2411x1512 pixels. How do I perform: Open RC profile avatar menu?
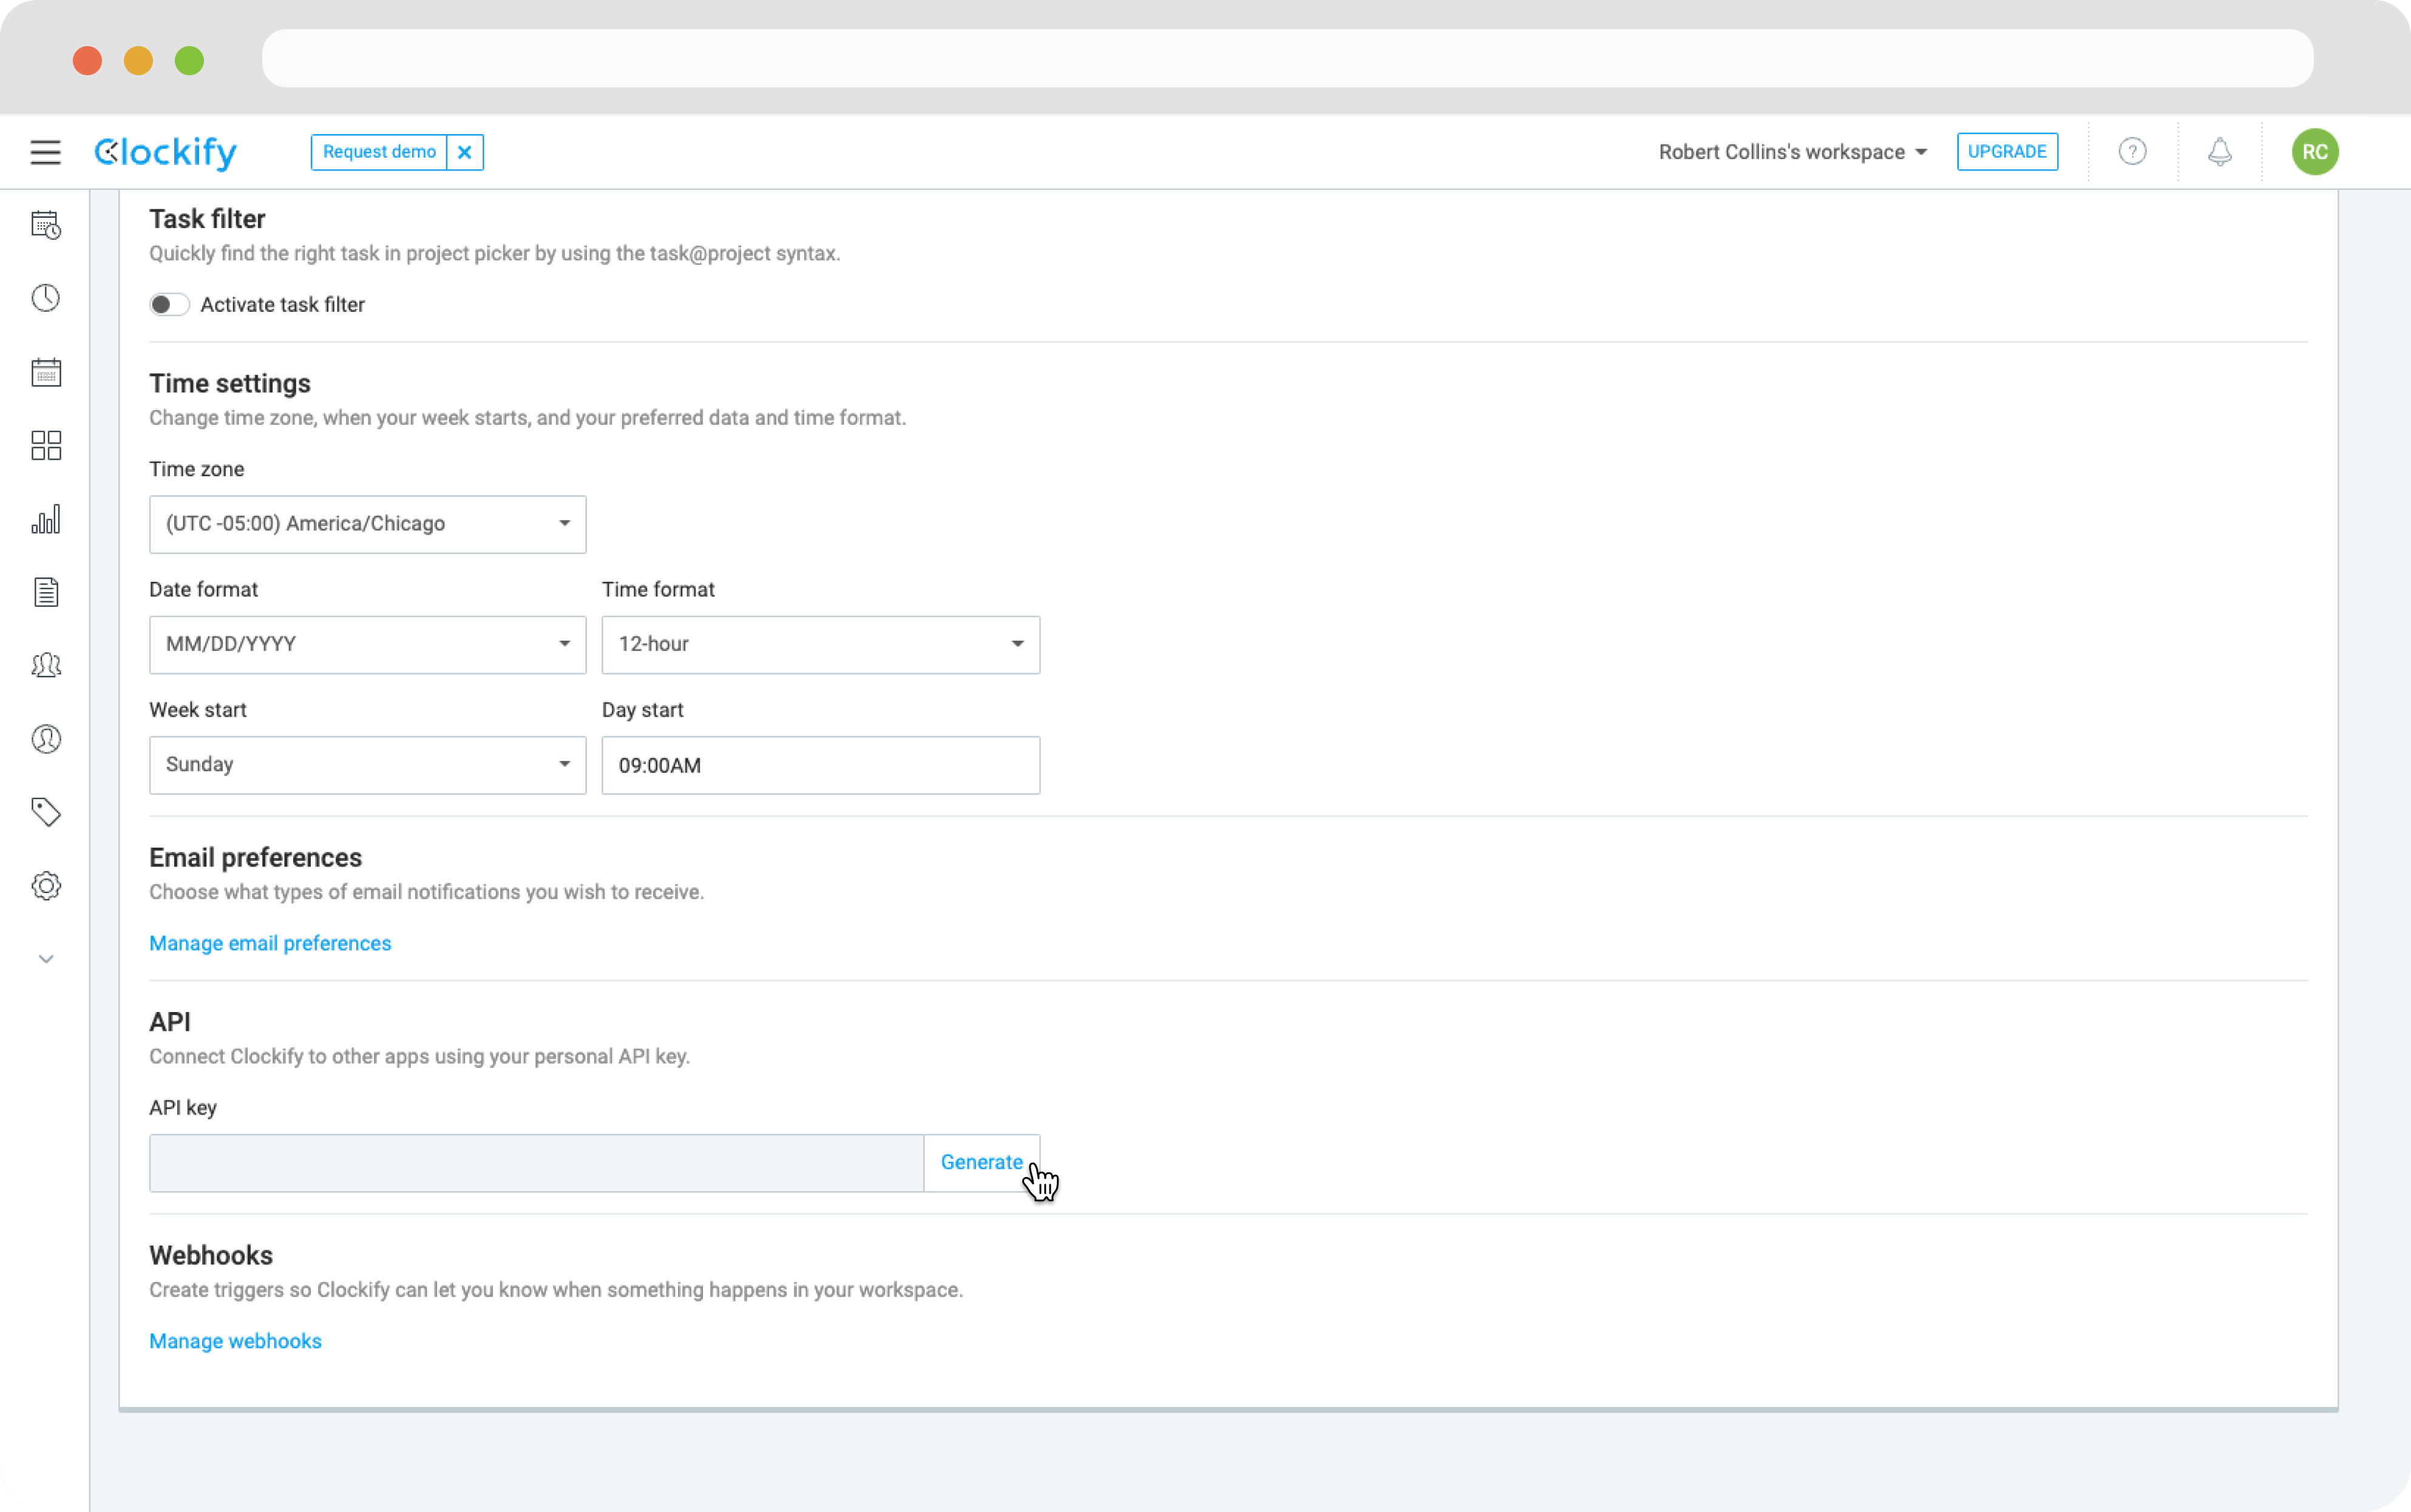pyautogui.click(x=2314, y=152)
